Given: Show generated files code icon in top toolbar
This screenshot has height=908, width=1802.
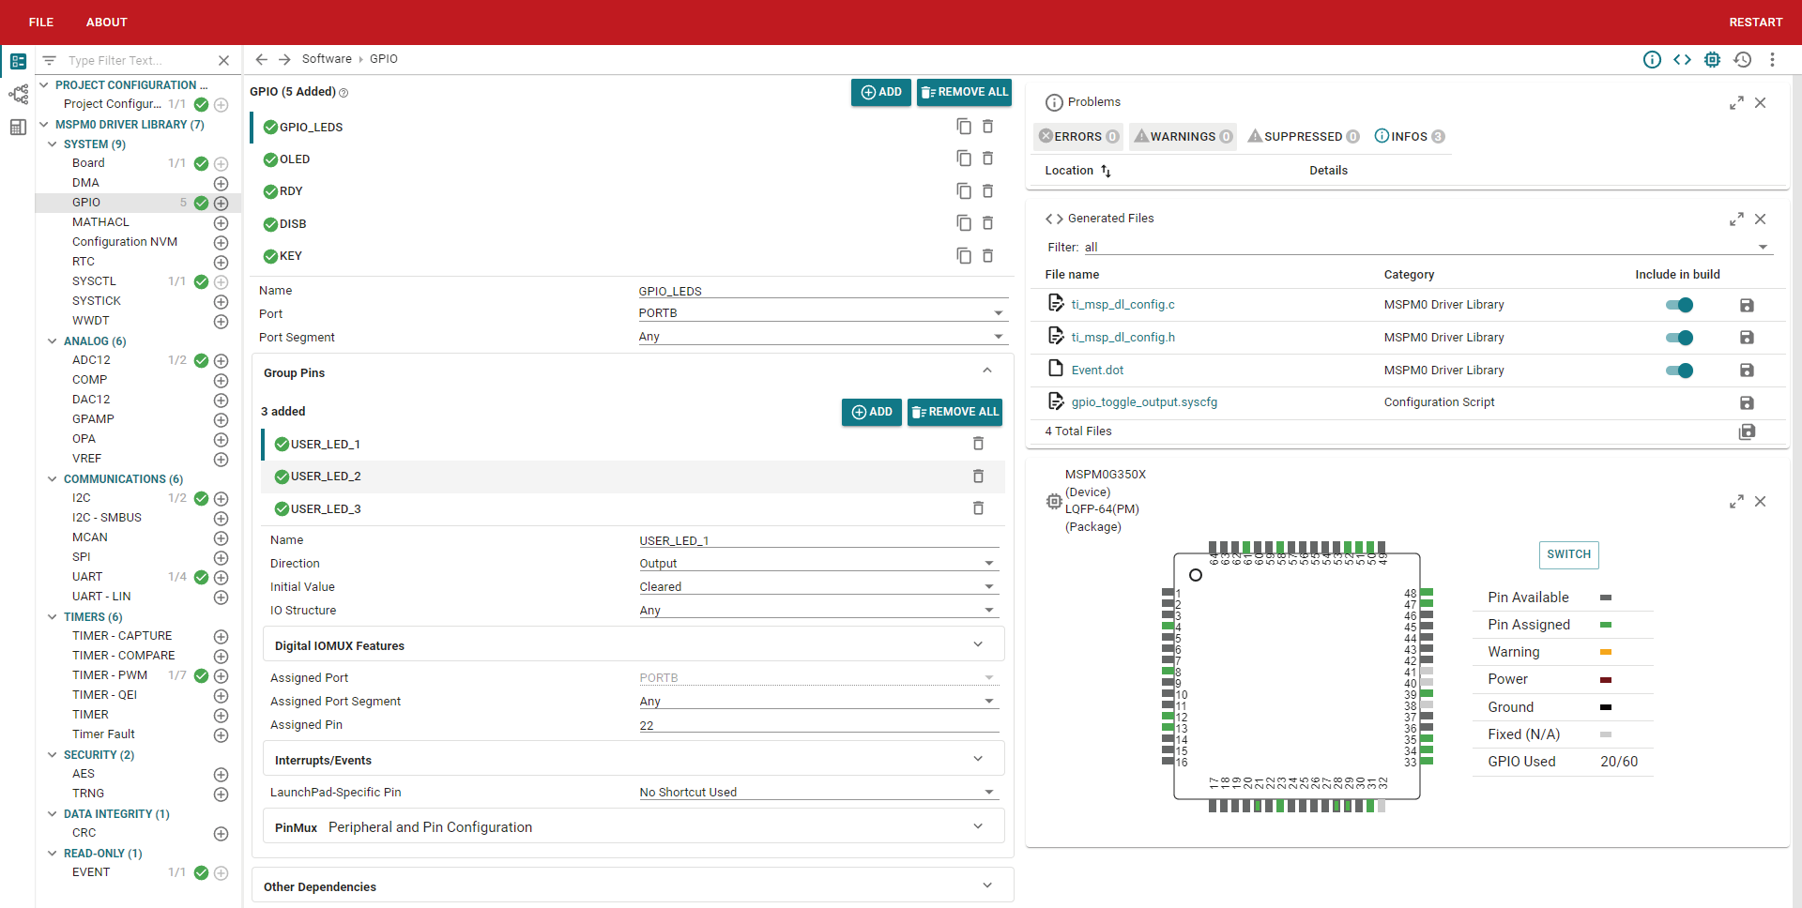Looking at the screenshot, I should point(1682,60).
